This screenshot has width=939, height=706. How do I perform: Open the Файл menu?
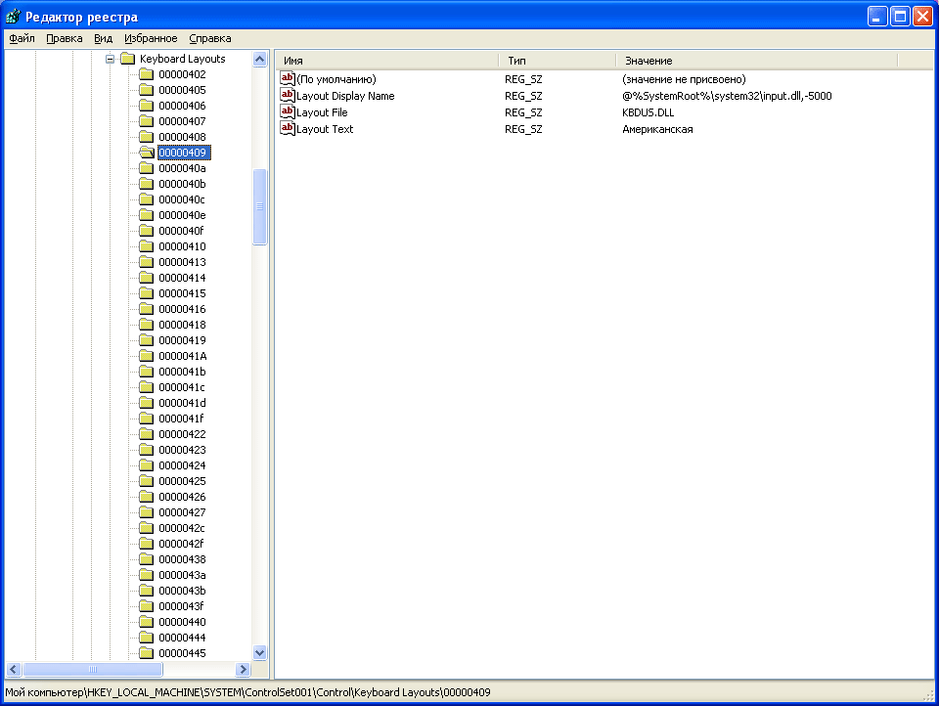click(22, 38)
